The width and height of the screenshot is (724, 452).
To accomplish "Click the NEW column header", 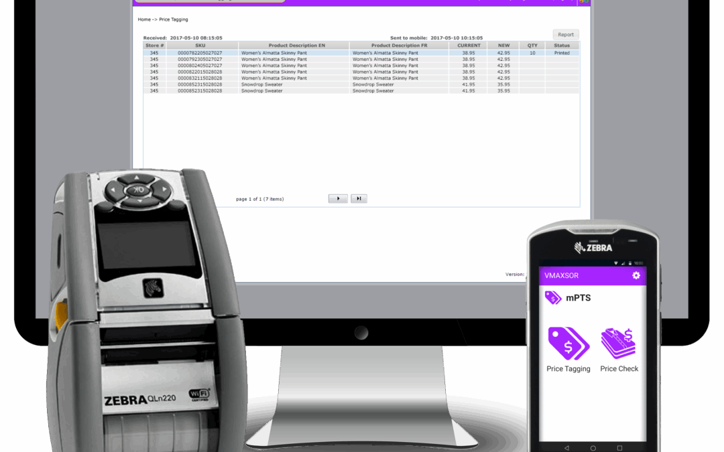I will coord(503,46).
